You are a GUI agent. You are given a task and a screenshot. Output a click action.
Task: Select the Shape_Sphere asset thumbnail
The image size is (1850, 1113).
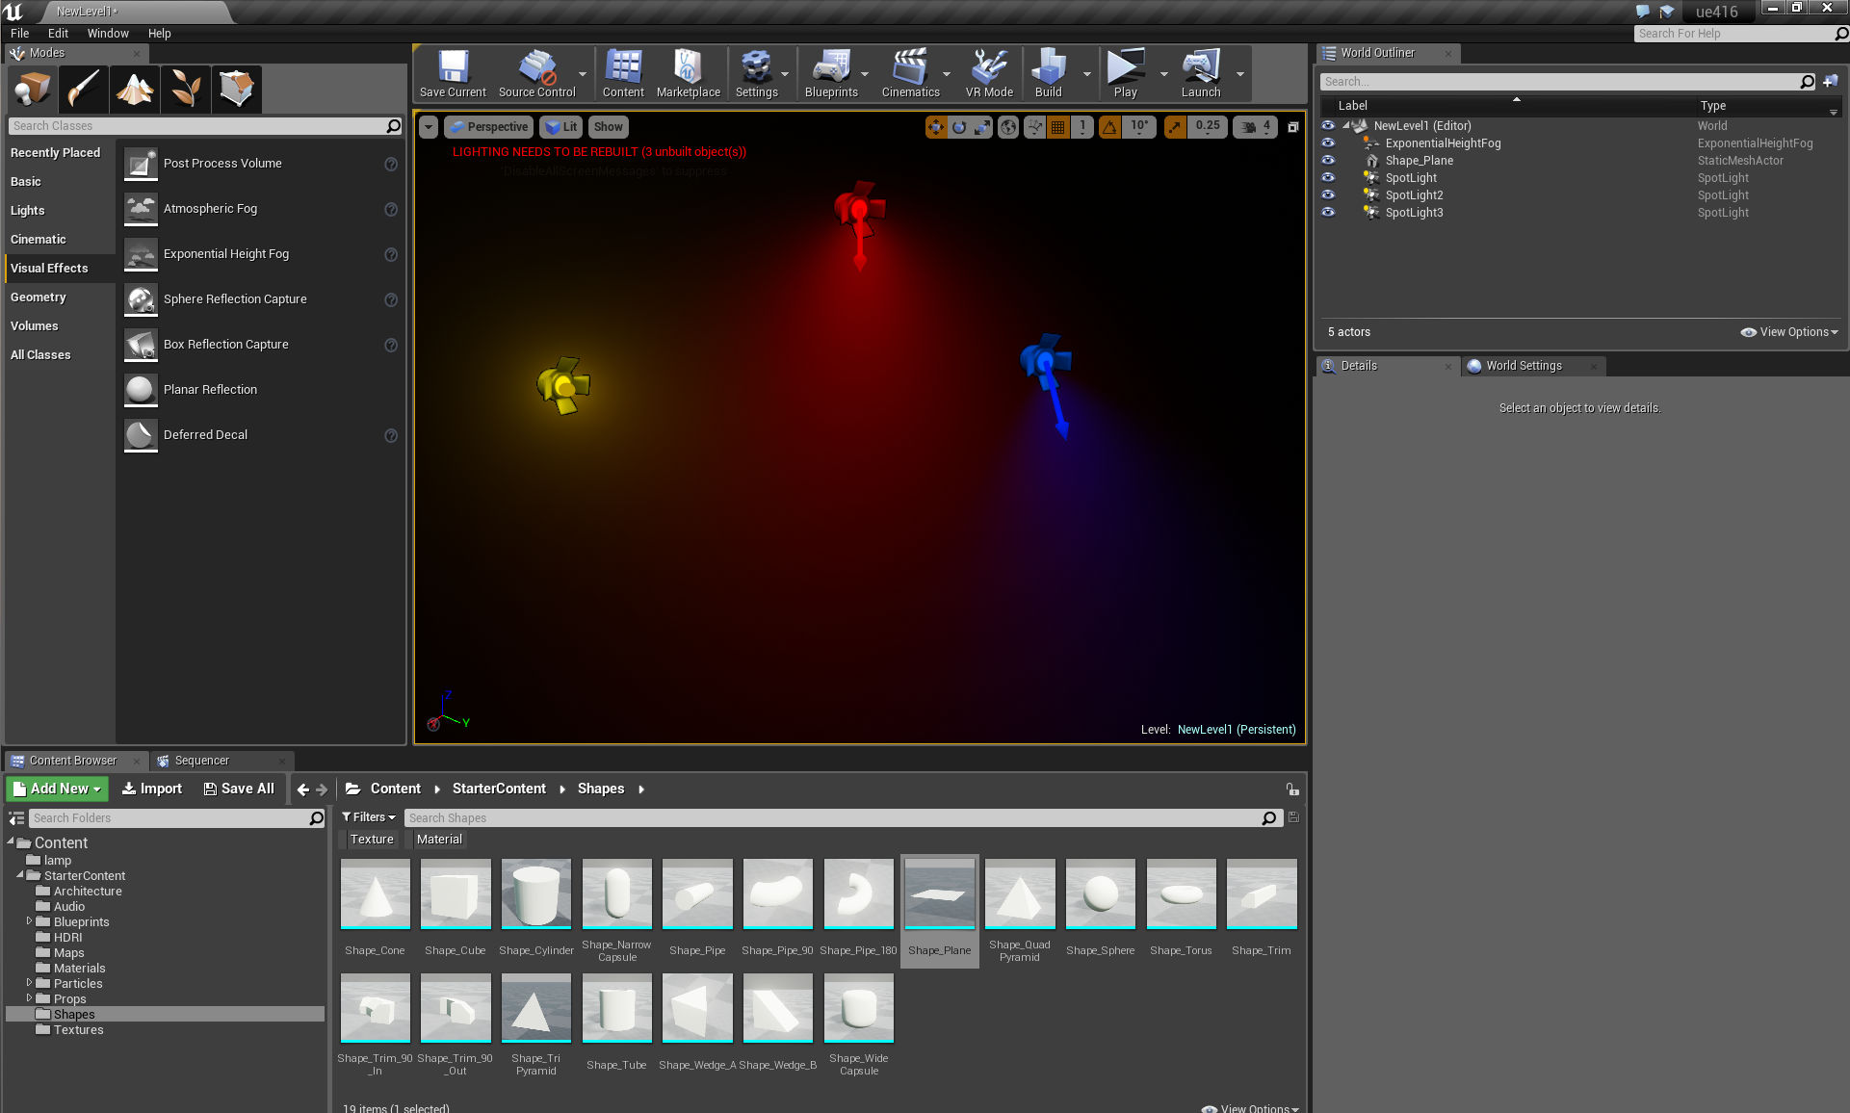click(1100, 895)
